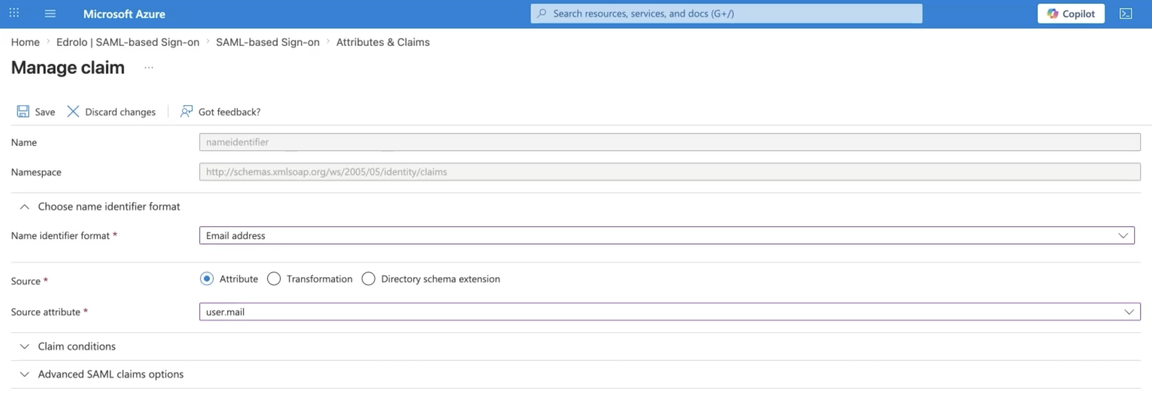This screenshot has height=409, width=1152.
Task: Click the Source attribute label
Action: coord(46,312)
